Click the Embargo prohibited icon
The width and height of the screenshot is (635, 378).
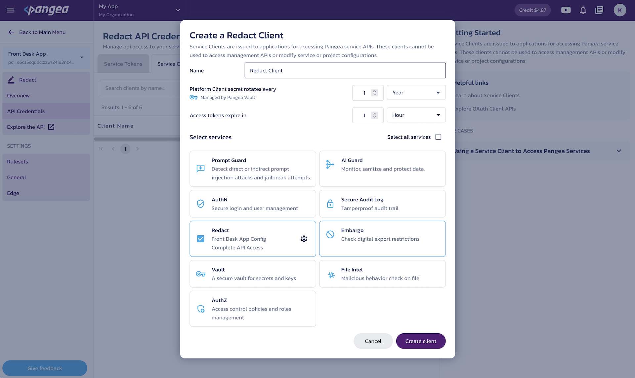(330, 234)
